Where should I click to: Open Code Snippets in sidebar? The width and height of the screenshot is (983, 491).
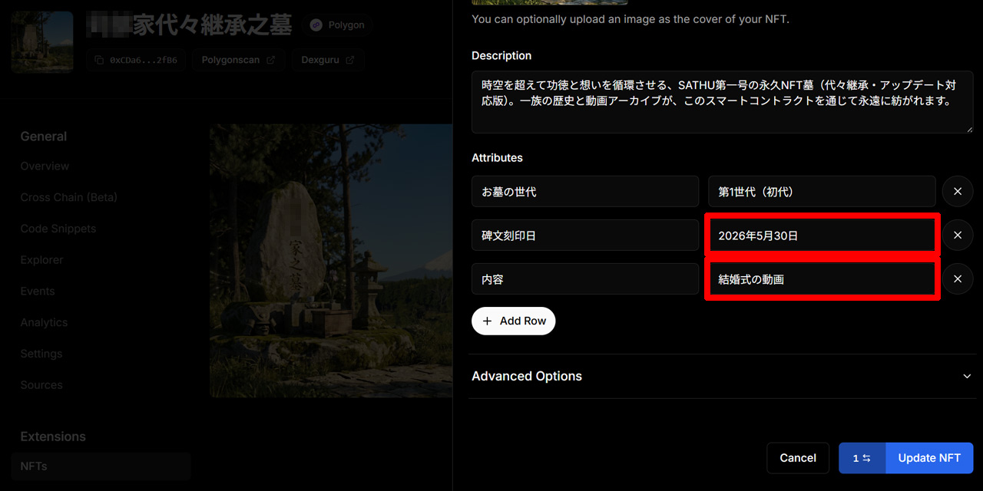58,229
